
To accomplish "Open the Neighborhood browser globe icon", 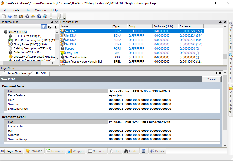I will coord(39,16).
